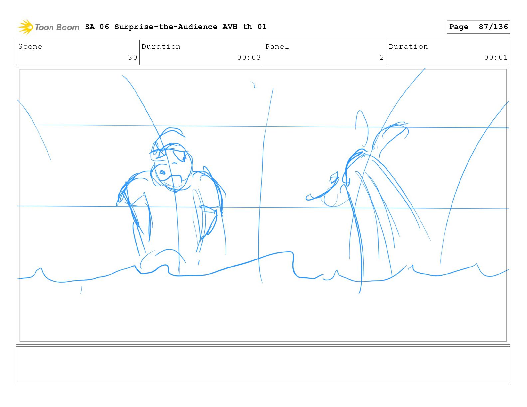Click the panel number '2'
The width and height of the screenshot is (527, 407).
tap(382, 57)
